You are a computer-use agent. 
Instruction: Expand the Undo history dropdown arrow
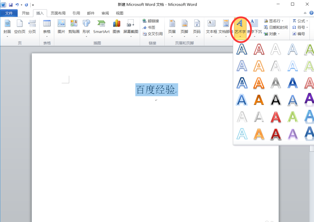tap(21, 5)
